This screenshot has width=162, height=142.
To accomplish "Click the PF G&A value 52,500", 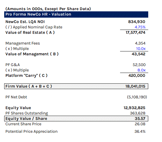I will click(x=139, y=65).
